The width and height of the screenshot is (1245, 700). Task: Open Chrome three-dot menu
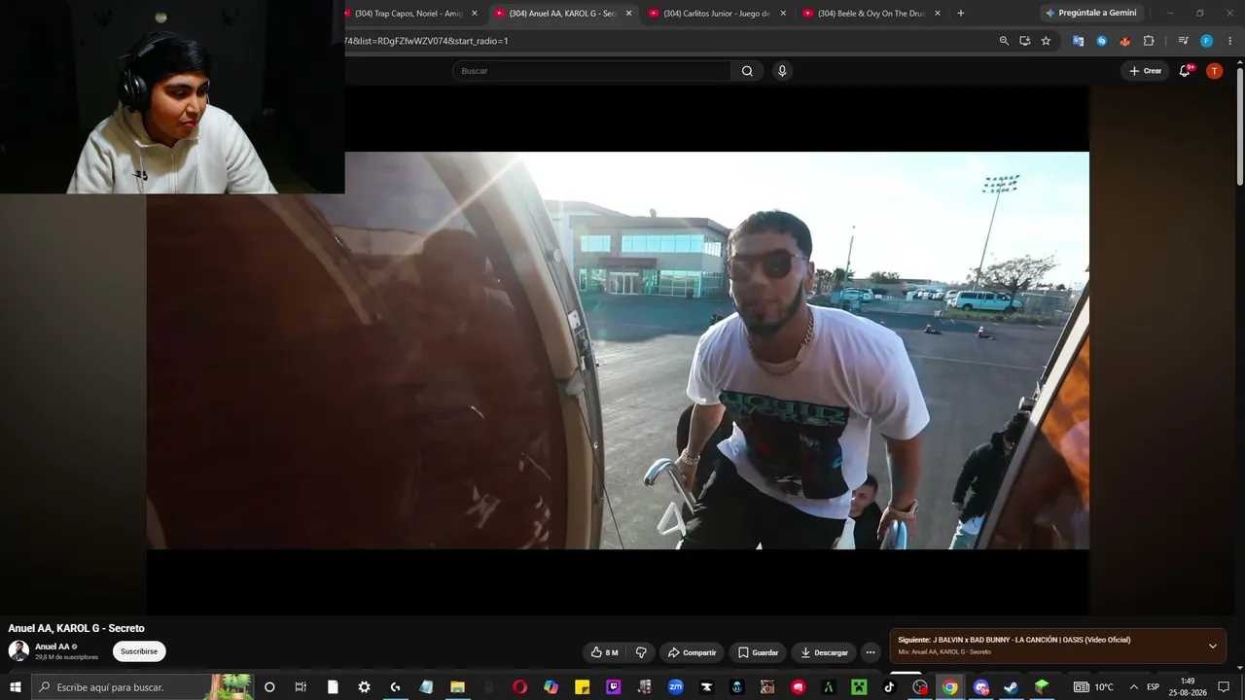(1228, 41)
